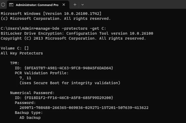Image resolution: width=186 pixels, height=123 pixels.
Task: Click the C:\Users\Admin prompt path
Action: [x=18, y=28]
